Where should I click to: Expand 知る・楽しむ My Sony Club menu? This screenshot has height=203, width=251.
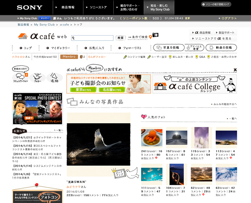coord(159,7)
